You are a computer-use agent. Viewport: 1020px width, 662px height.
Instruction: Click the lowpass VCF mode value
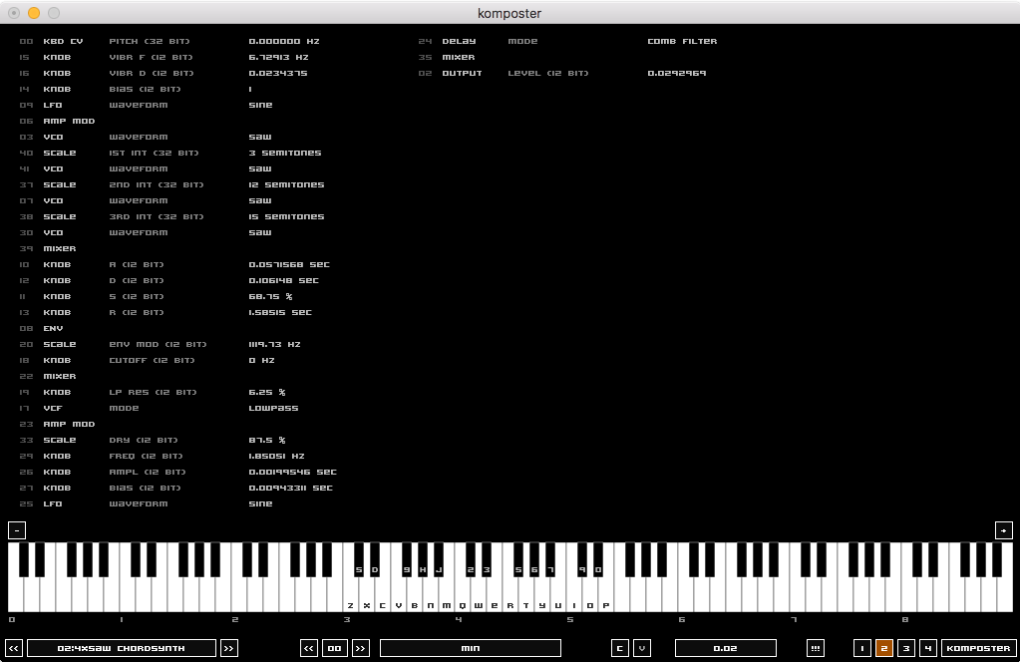[x=273, y=408]
